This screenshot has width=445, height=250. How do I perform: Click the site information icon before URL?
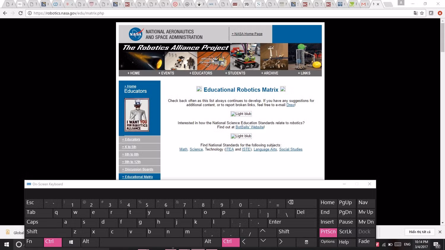pyautogui.click(x=30, y=13)
